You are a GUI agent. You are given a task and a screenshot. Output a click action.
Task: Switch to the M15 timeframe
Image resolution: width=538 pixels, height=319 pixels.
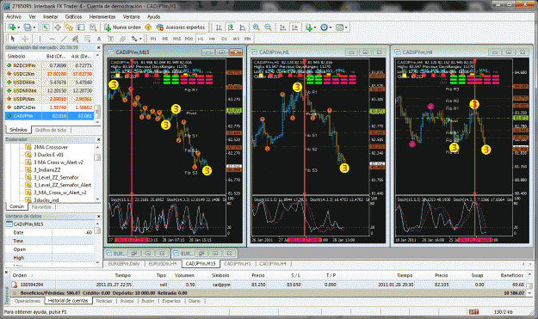pos(176,39)
